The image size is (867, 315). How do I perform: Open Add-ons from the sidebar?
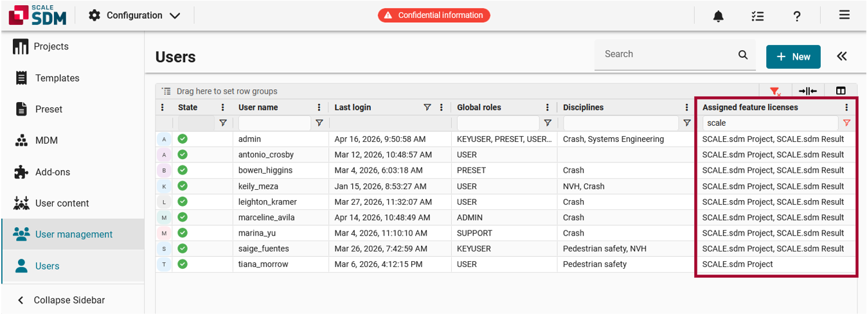[x=52, y=172]
